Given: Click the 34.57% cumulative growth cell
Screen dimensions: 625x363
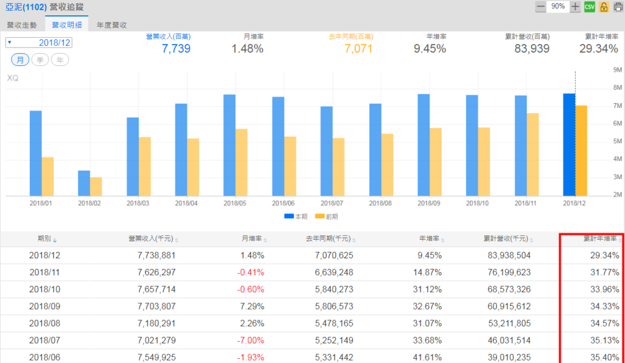Looking at the screenshot, I should click(605, 323).
